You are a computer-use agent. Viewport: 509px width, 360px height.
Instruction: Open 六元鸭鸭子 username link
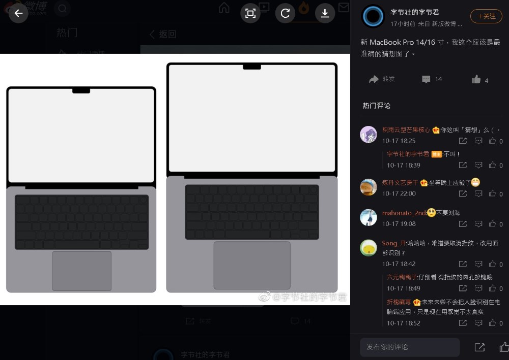402,277
